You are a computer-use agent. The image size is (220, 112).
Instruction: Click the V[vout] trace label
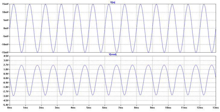coord(113,54)
